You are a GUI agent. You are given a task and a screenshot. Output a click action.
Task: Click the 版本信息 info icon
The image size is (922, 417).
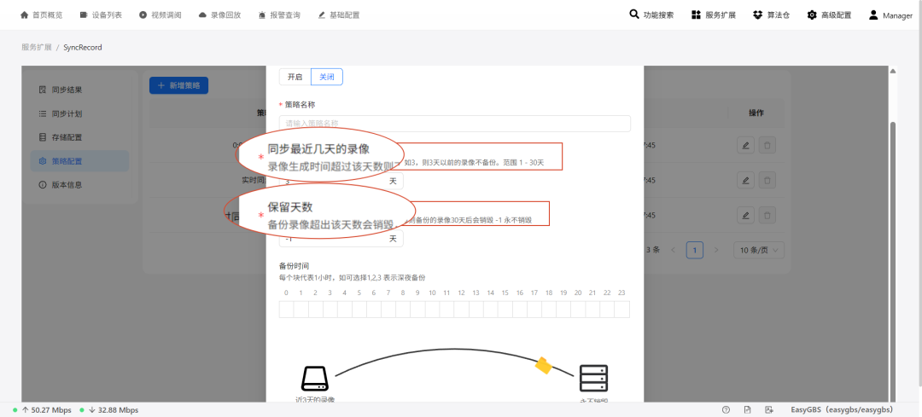(43, 184)
